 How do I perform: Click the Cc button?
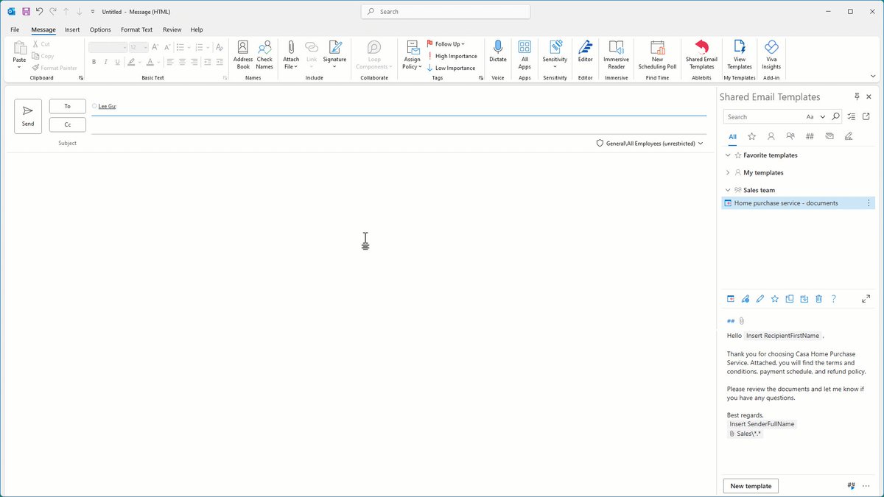(x=68, y=125)
